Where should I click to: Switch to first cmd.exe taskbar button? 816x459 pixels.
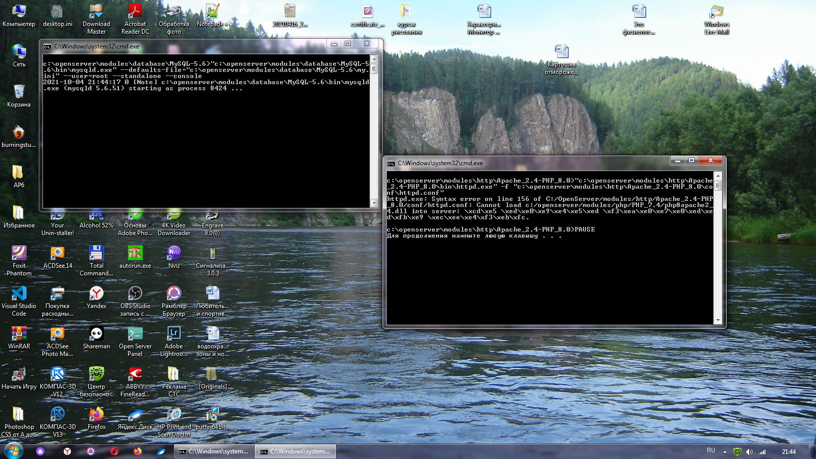click(214, 451)
